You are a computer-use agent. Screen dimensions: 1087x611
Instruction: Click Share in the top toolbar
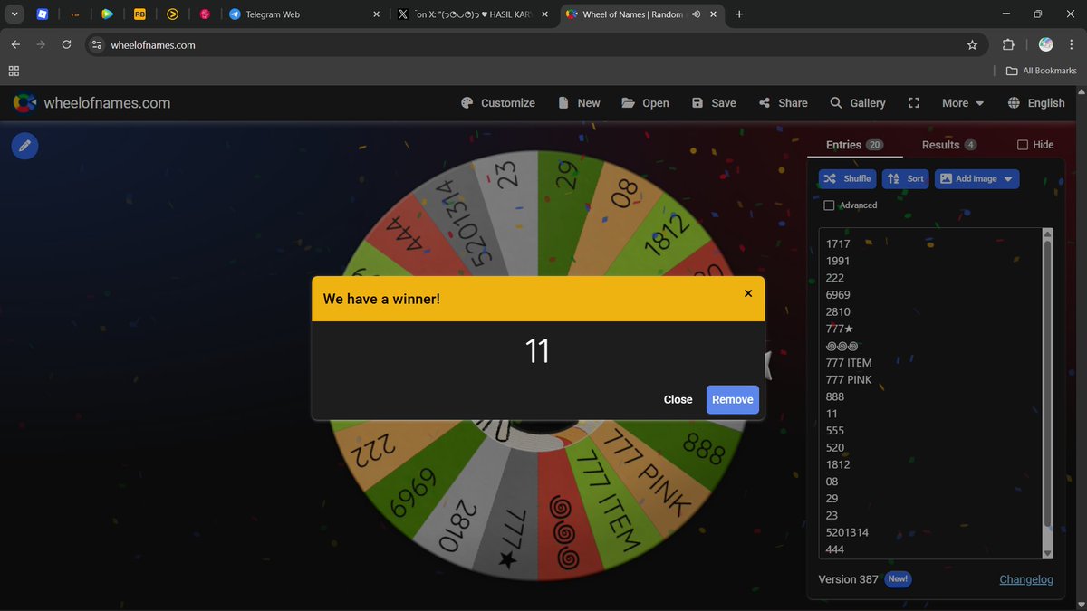[x=784, y=103]
